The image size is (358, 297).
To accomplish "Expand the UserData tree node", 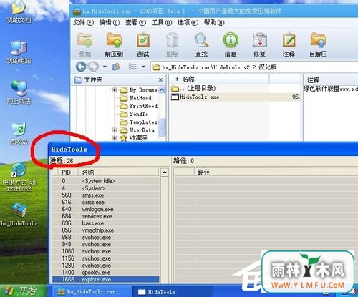I will 115,130.
